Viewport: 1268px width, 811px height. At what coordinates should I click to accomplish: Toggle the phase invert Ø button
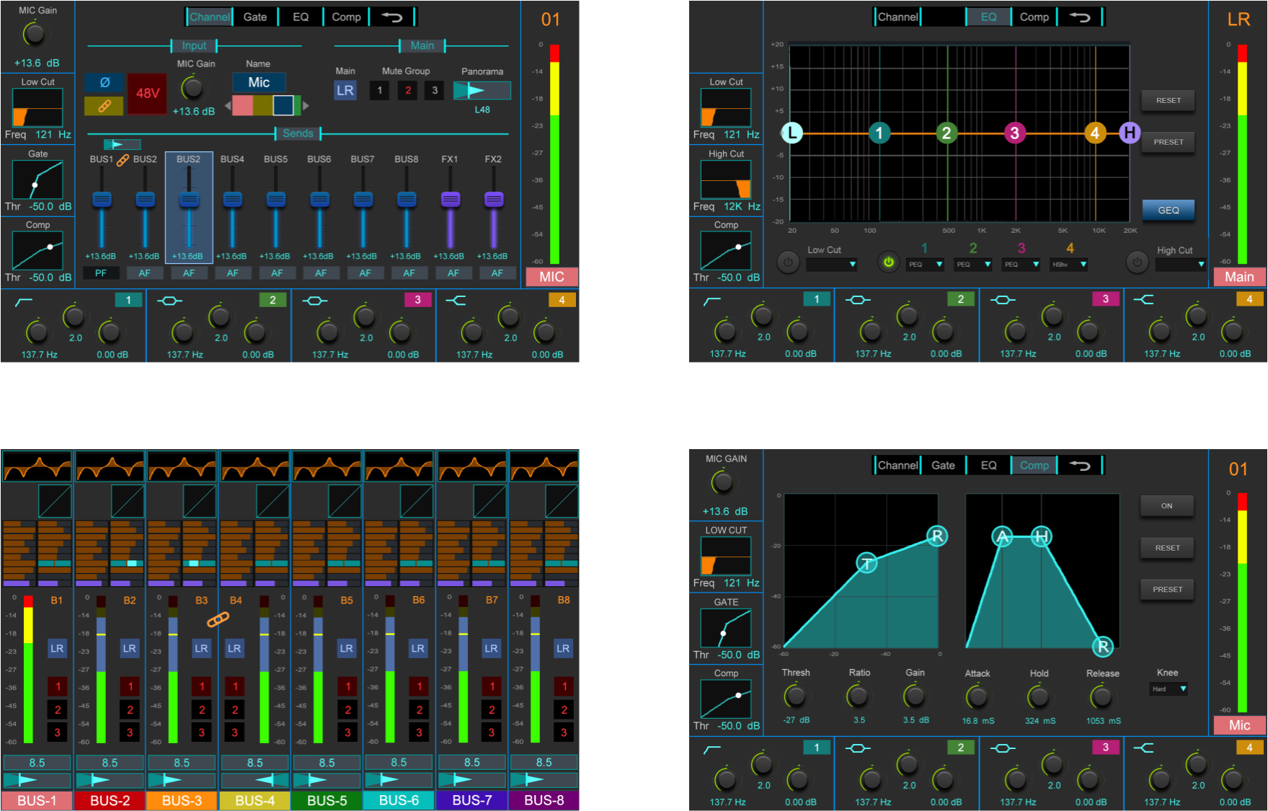(x=104, y=83)
